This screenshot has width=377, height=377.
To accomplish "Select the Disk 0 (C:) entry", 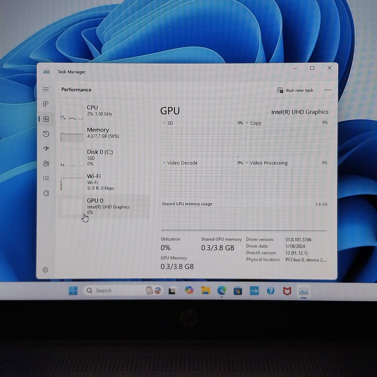I will click(104, 158).
